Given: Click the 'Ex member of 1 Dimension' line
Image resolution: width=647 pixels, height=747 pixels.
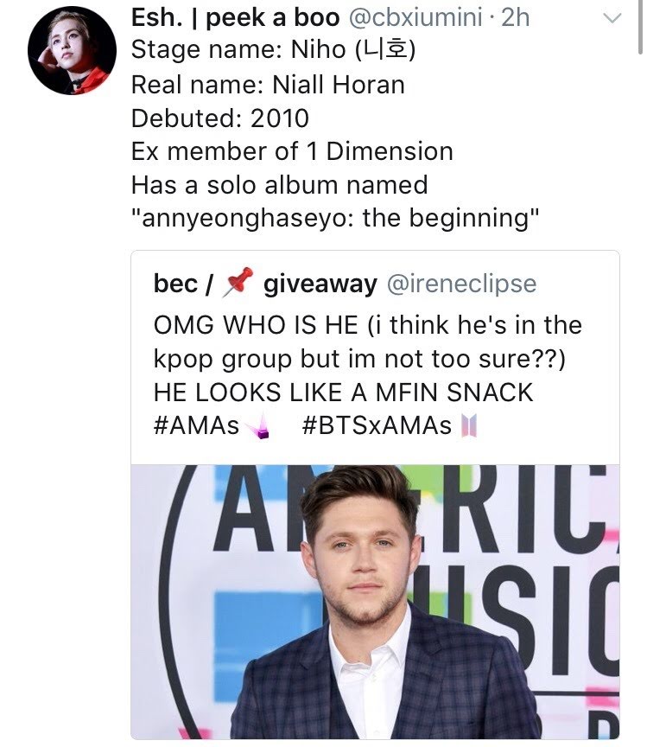Looking at the screenshot, I should coord(292,151).
